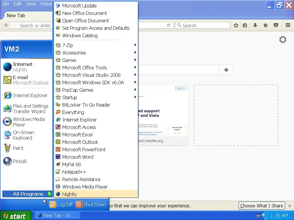Screen dimensions: 294x220
Task: Click the search go arrow button
Action: tap(226, 70)
